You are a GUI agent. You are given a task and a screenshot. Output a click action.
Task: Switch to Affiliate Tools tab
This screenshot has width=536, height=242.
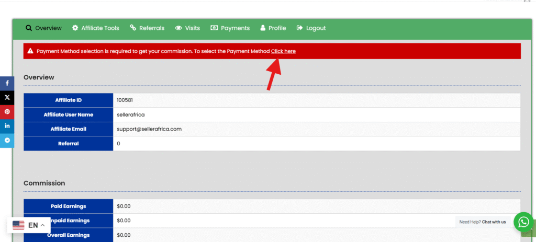(95, 28)
